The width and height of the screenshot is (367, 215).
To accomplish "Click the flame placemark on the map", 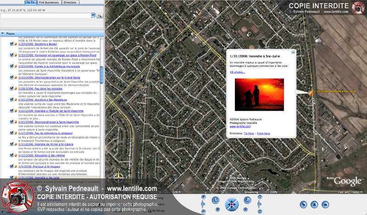I will 311,93.
